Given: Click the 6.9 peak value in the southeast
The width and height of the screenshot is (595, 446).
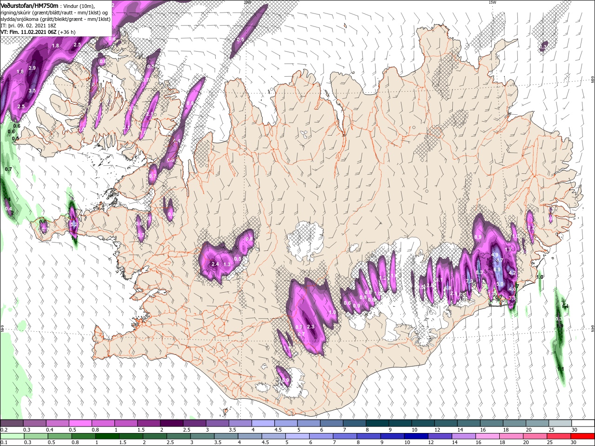Looking at the screenshot, I should coord(497,269).
